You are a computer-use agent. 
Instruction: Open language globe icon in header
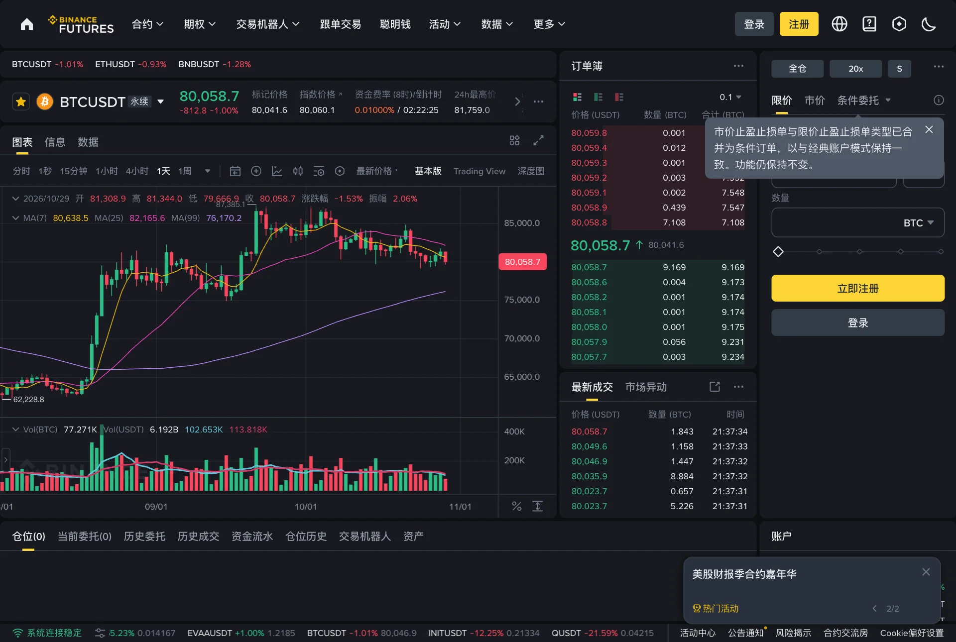(x=839, y=24)
